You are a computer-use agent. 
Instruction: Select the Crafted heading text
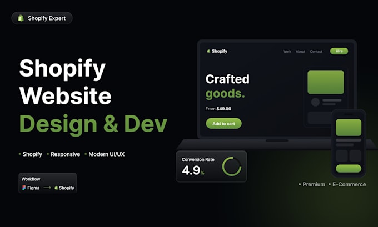coord(227,79)
